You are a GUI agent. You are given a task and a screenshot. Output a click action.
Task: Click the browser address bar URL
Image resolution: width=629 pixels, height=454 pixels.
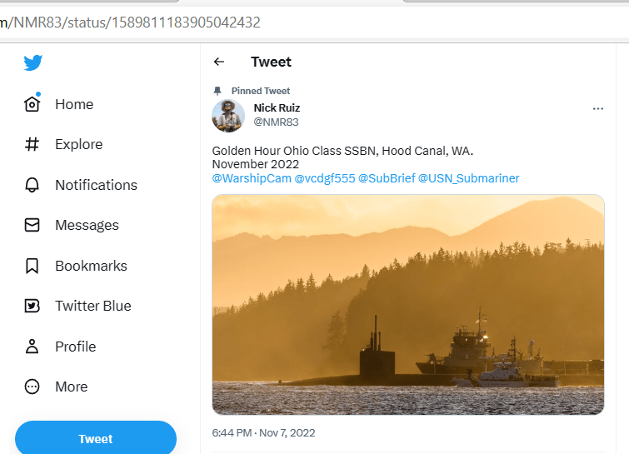[133, 22]
